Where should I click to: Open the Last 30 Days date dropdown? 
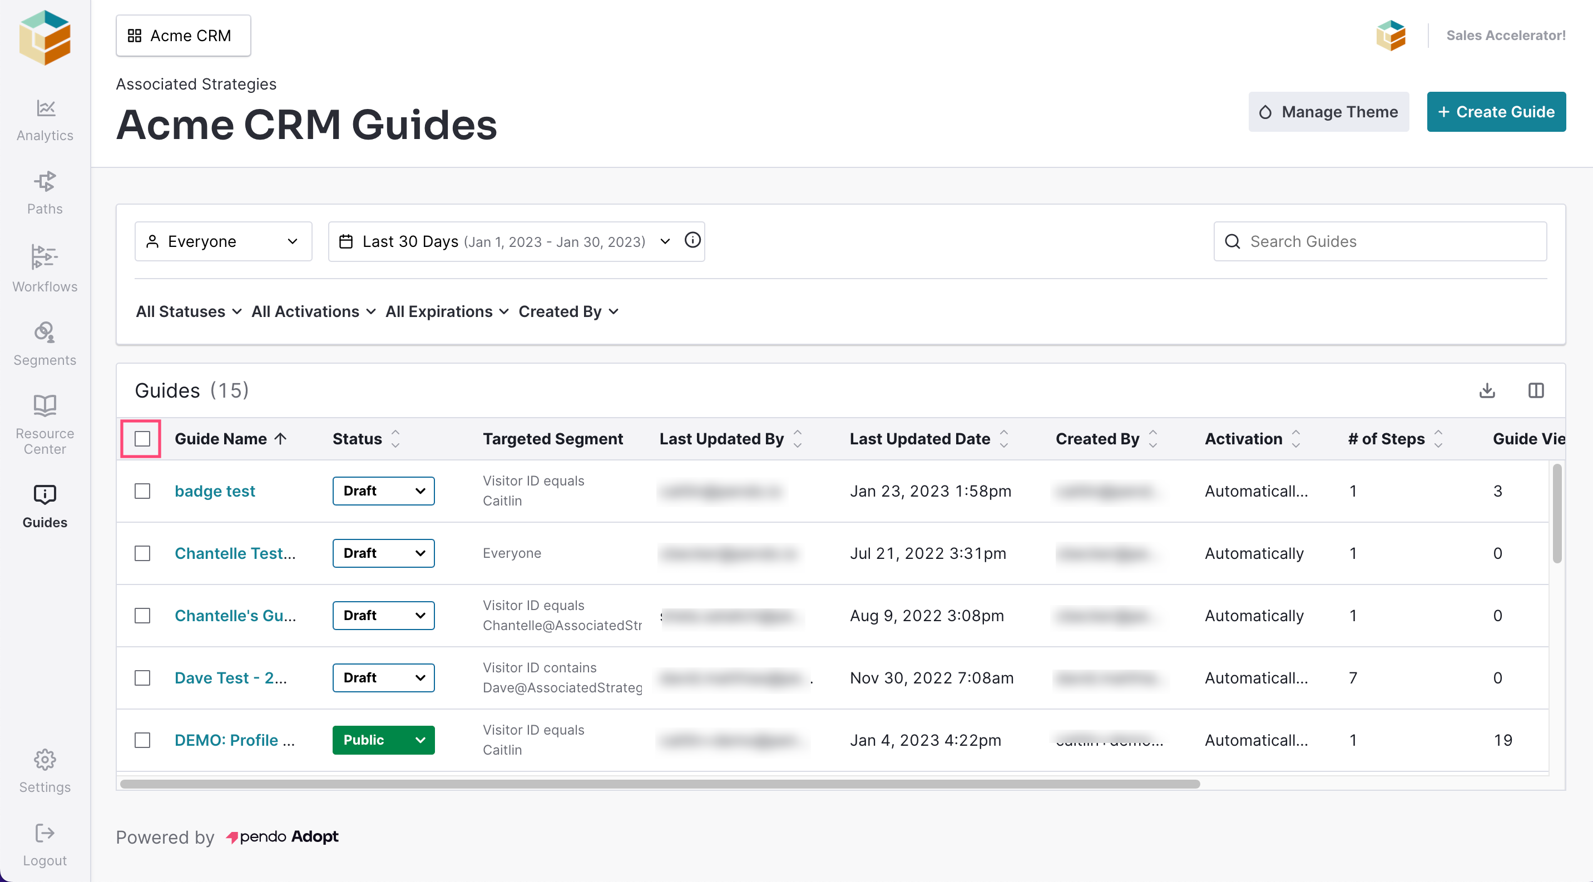(516, 241)
